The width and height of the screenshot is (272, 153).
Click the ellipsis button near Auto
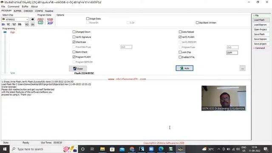pyautogui.click(x=242, y=68)
